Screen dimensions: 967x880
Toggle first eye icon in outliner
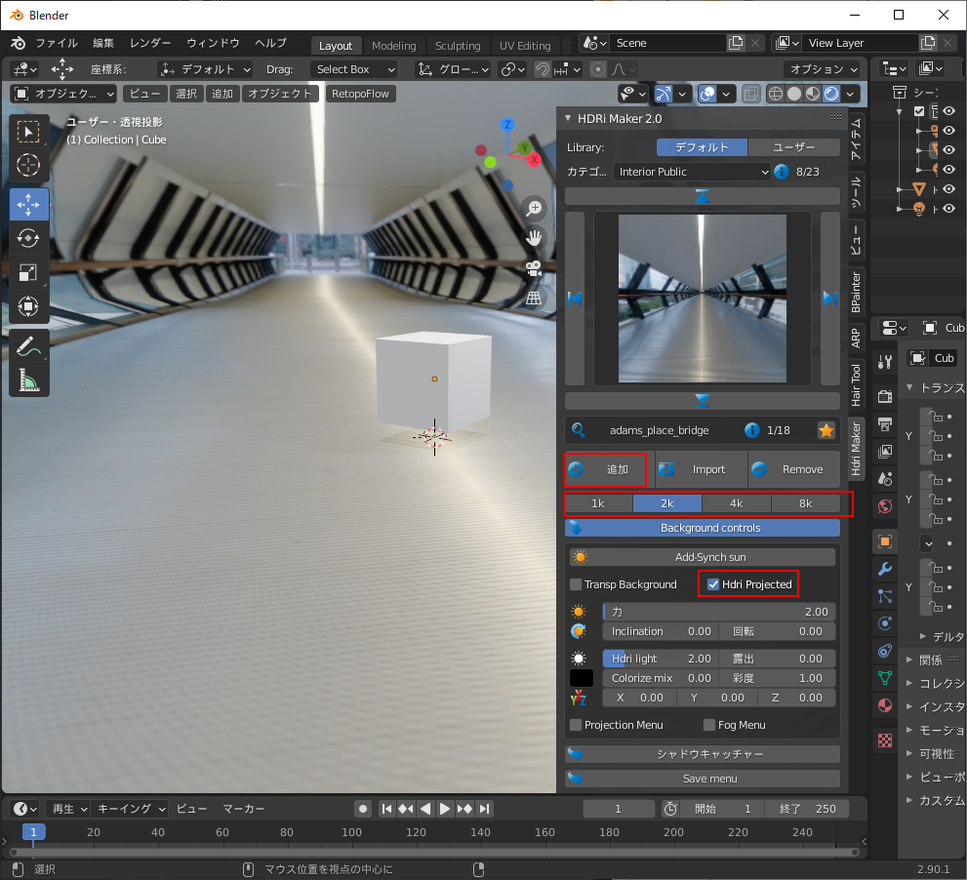pos(949,110)
